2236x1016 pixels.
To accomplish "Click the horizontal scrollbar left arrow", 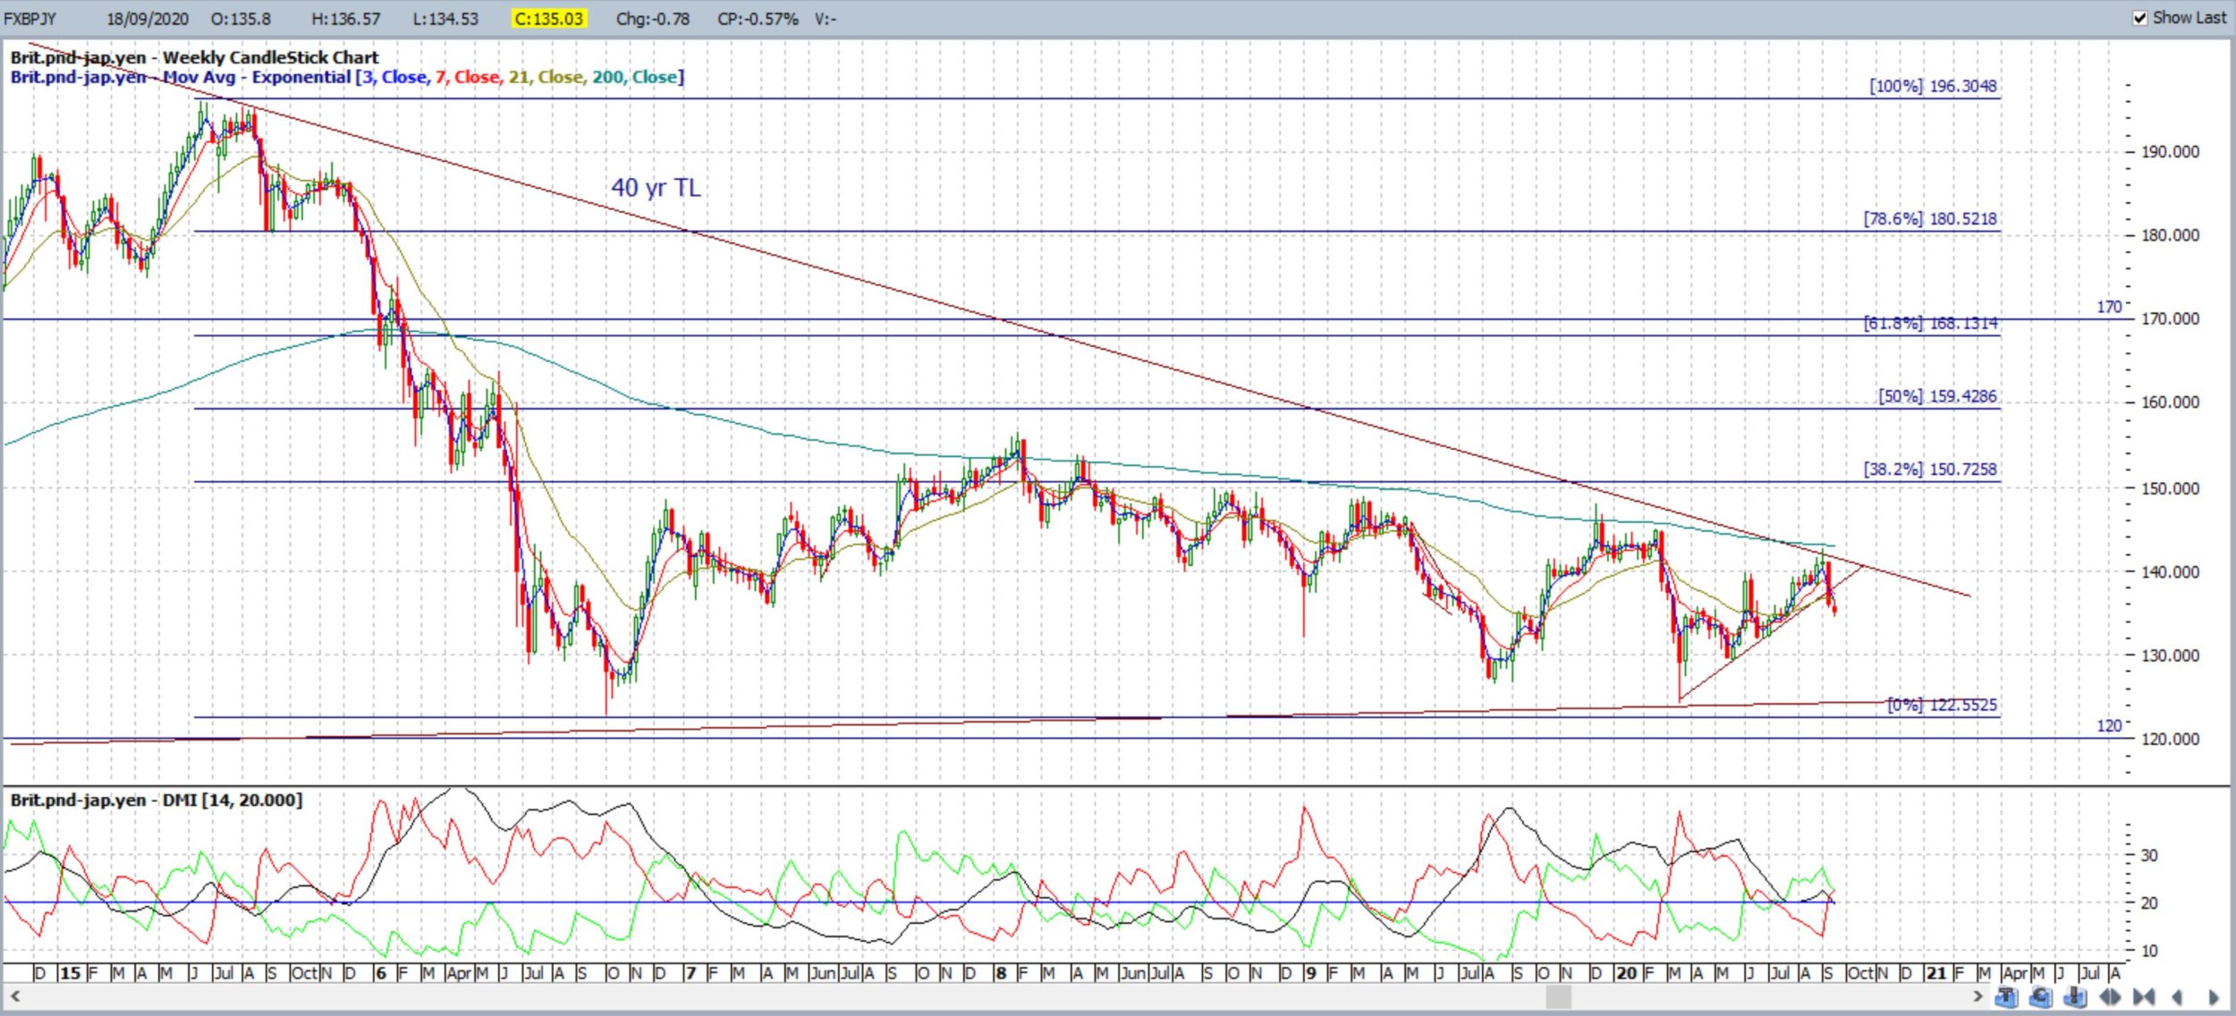I will pos(14,996).
